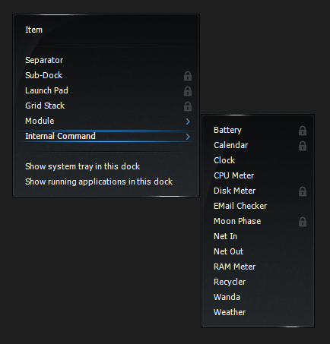This screenshot has width=330, height=344.
Task: Select the RAM Meter entry
Action: (258, 267)
